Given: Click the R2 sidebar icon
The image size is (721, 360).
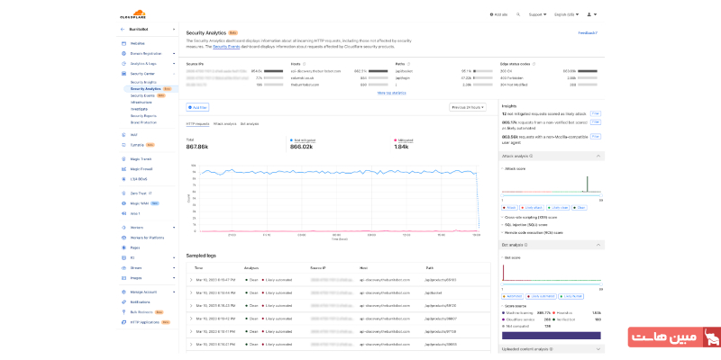Looking at the screenshot, I should pyautogui.click(x=123, y=258).
